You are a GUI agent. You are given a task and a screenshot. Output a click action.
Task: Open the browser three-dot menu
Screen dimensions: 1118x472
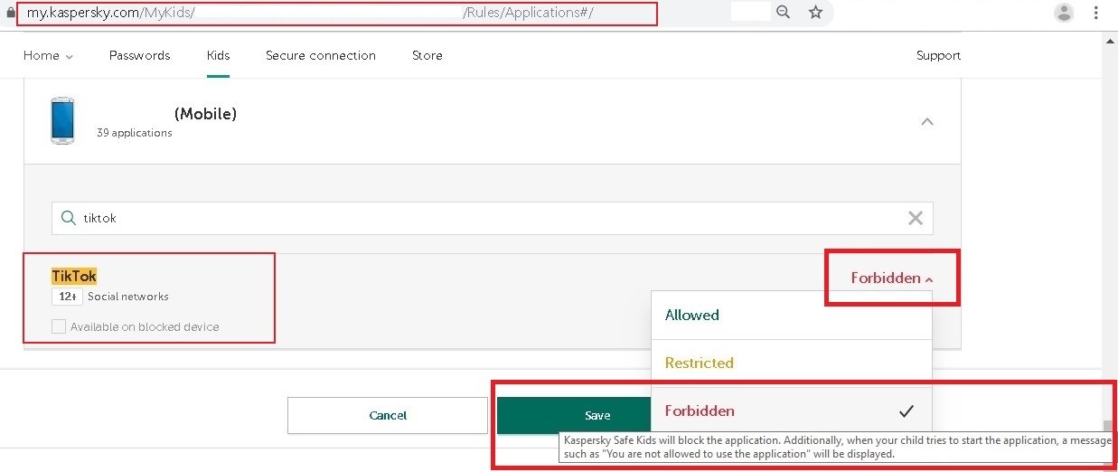(1096, 13)
